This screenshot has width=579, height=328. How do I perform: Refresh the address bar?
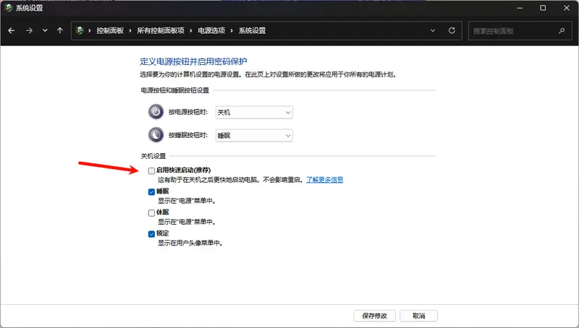click(x=452, y=30)
